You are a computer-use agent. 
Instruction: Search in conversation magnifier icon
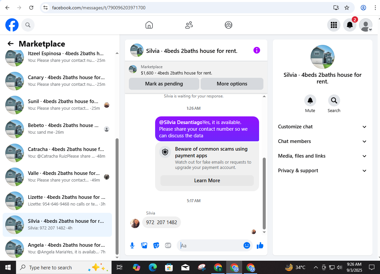coord(334,100)
